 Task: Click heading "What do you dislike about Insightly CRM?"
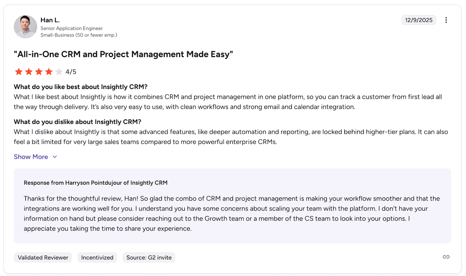pos(77,122)
